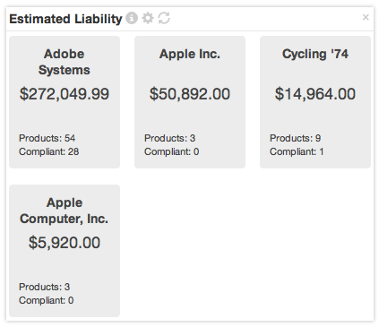Click the $272,049.99 liability amount
The height and width of the screenshot is (327, 379).
click(65, 94)
